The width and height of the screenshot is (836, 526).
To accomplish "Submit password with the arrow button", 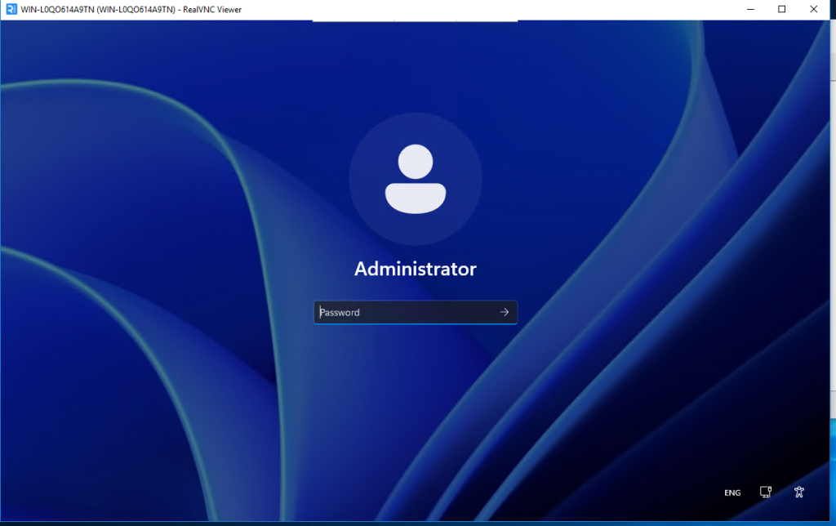I will (505, 312).
